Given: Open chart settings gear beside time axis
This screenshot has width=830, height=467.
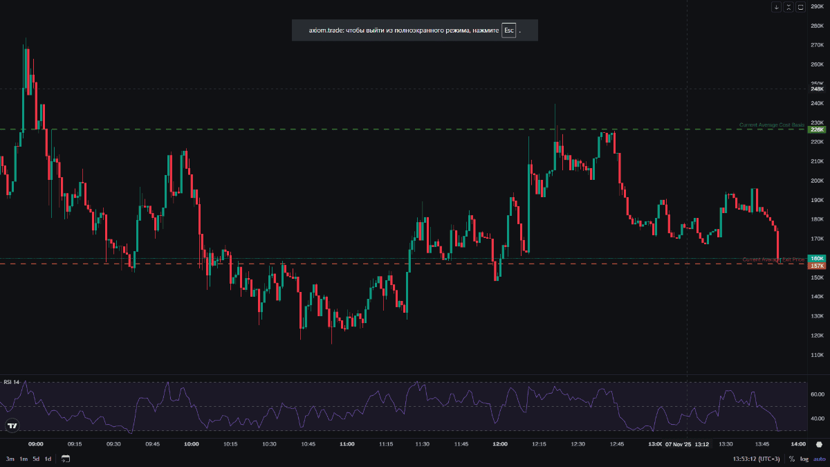Looking at the screenshot, I should [819, 443].
